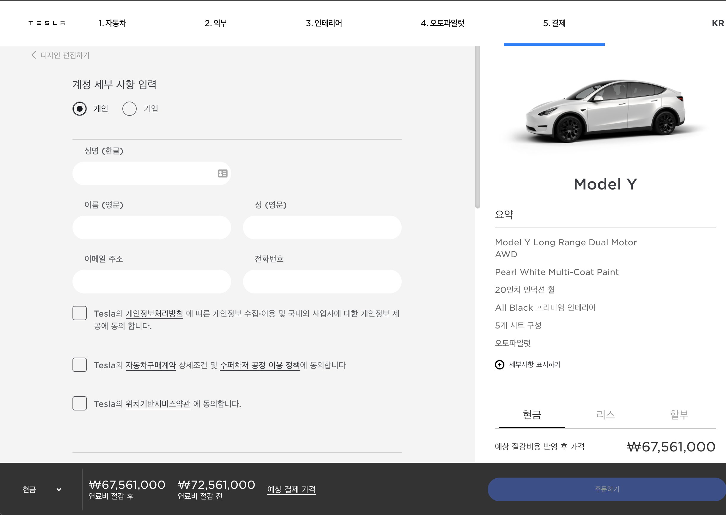Open the 현금 payment dropdown in bottom bar

[x=42, y=489]
